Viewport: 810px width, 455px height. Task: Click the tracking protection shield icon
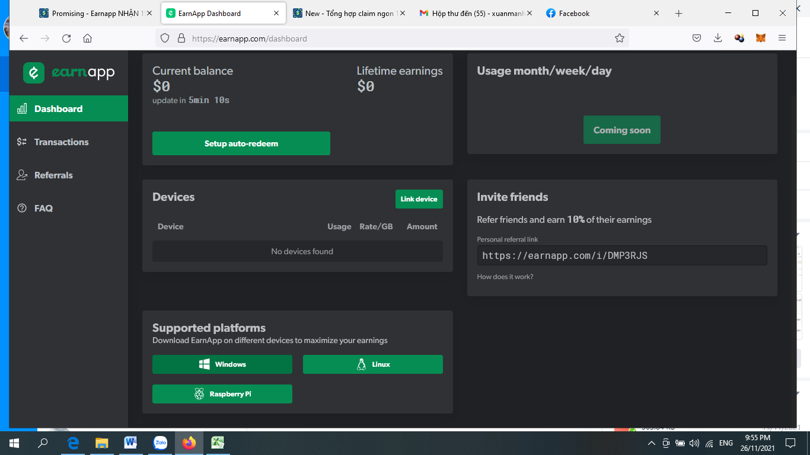[x=165, y=39]
